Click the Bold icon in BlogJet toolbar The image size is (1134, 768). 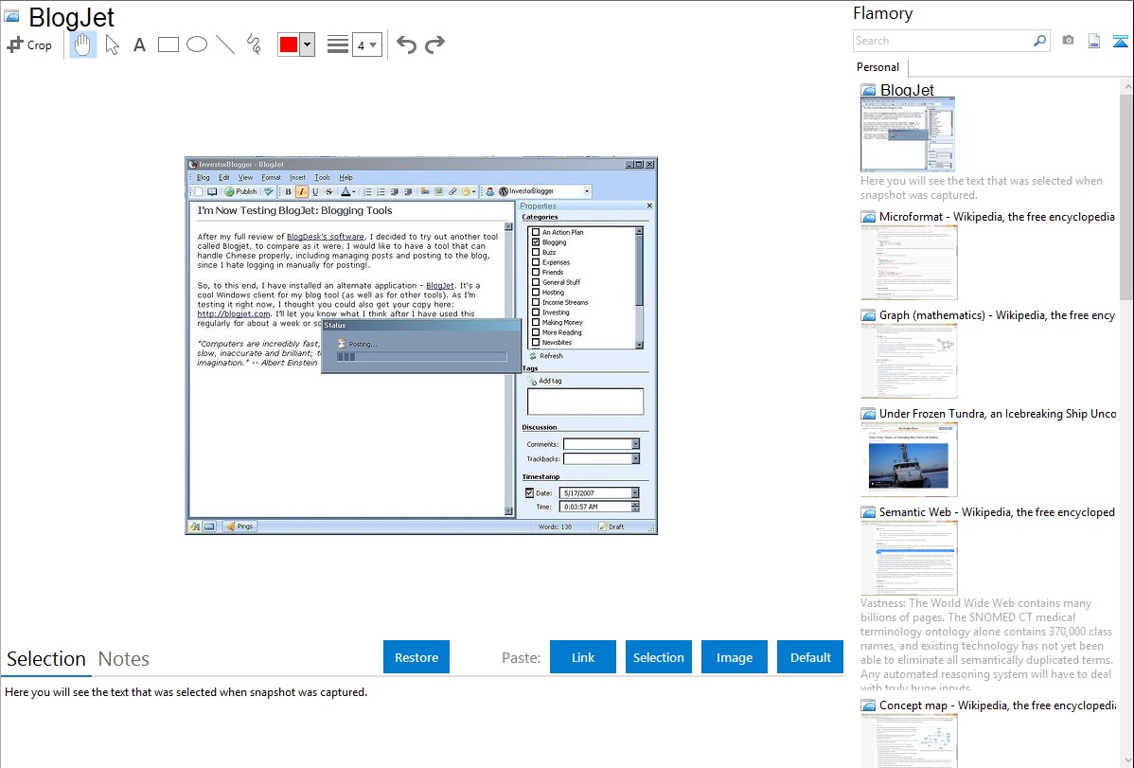[x=288, y=192]
